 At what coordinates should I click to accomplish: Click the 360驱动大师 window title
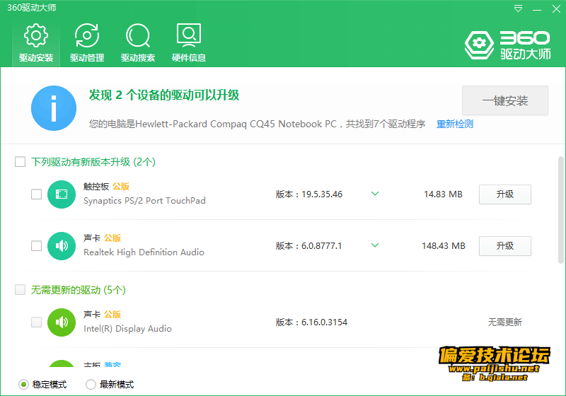32,8
